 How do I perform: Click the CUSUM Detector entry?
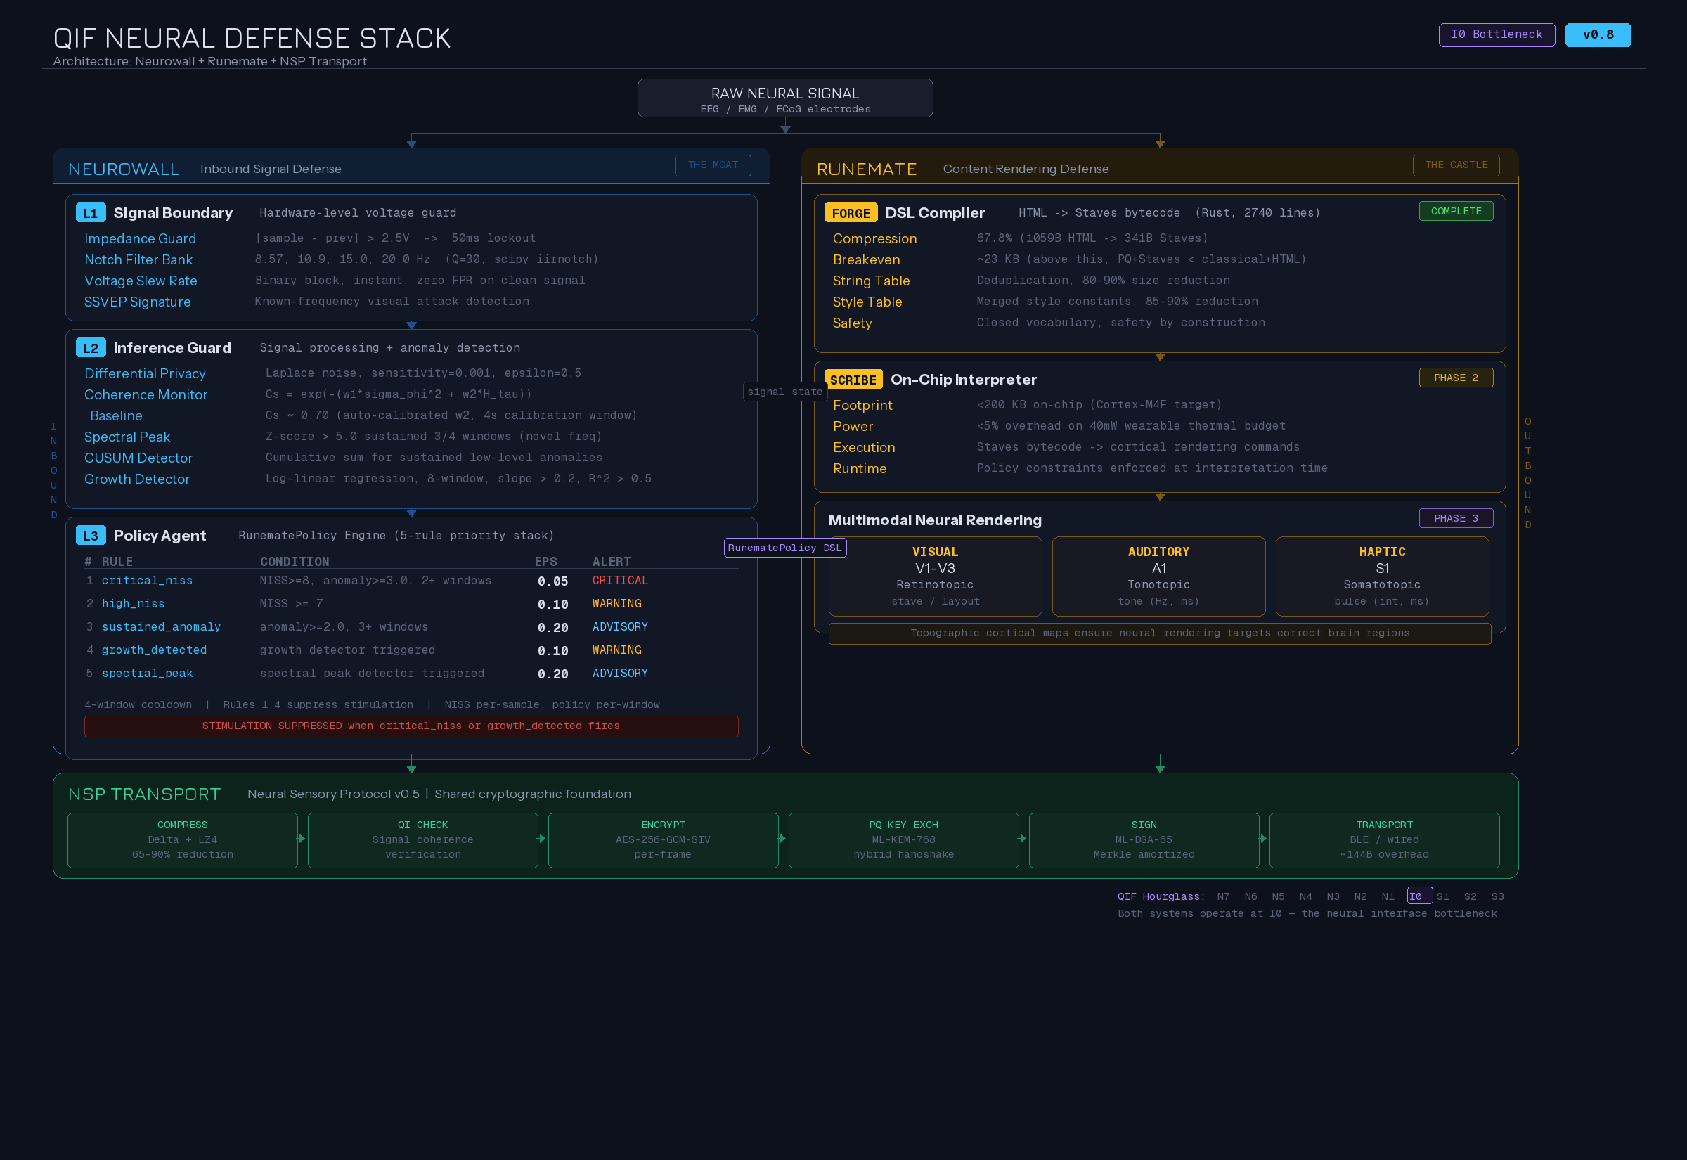[138, 458]
